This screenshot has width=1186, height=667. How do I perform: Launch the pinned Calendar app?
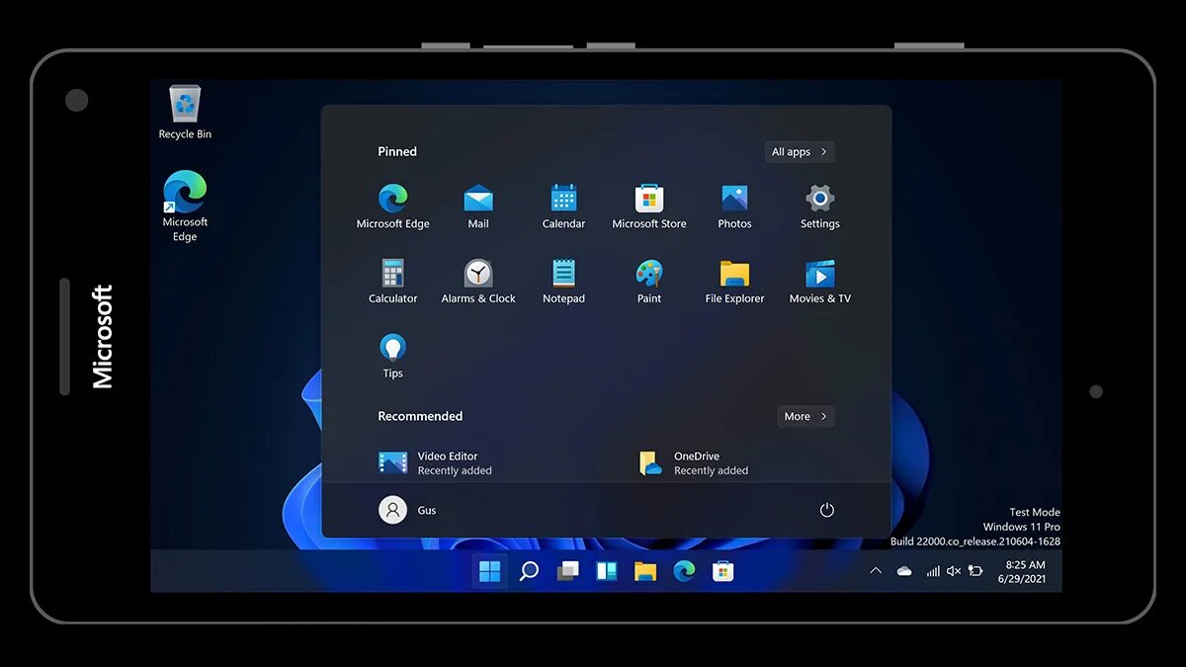563,207
